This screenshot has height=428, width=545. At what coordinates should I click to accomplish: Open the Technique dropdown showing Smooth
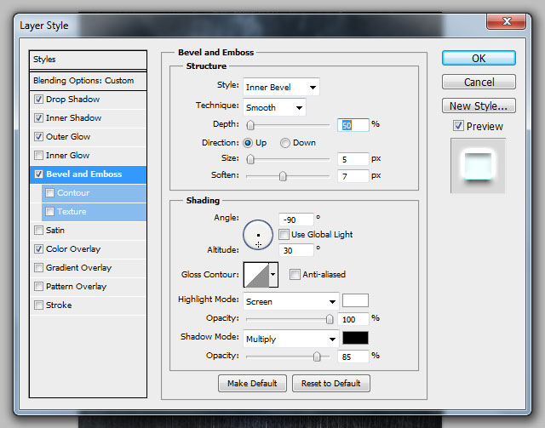[x=274, y=107]
